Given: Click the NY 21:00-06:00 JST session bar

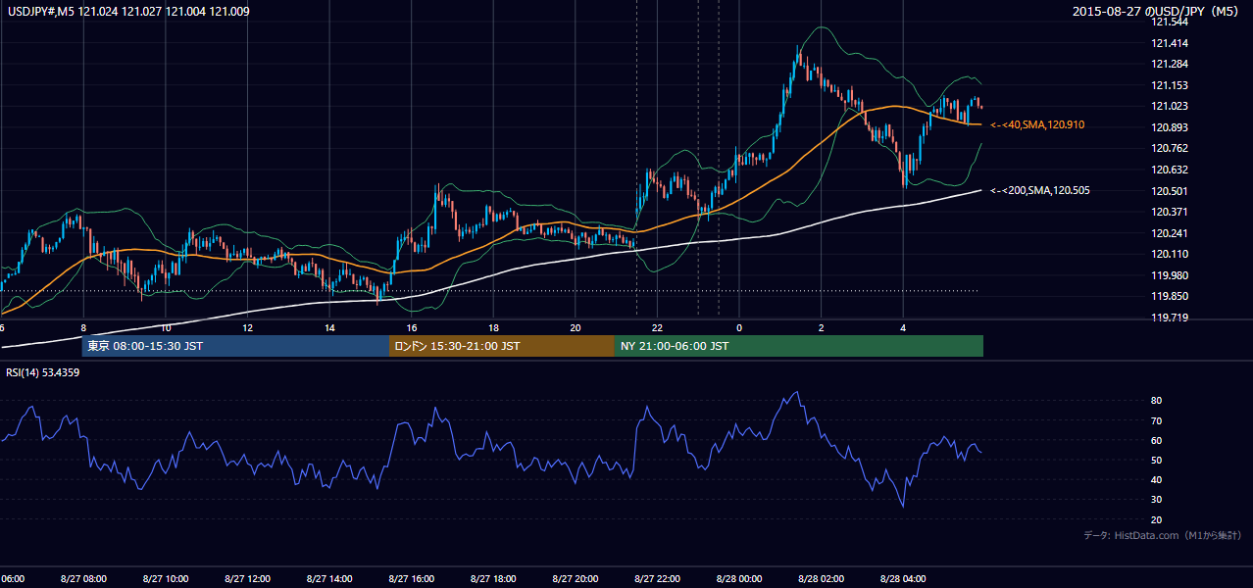Looking at the screenshot, I should 799,346.
